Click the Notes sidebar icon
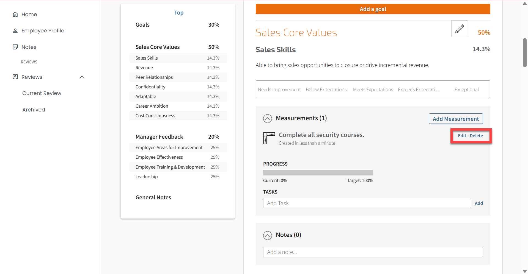Viewport: 528px width, 274px height. click(x=15, y=47)
